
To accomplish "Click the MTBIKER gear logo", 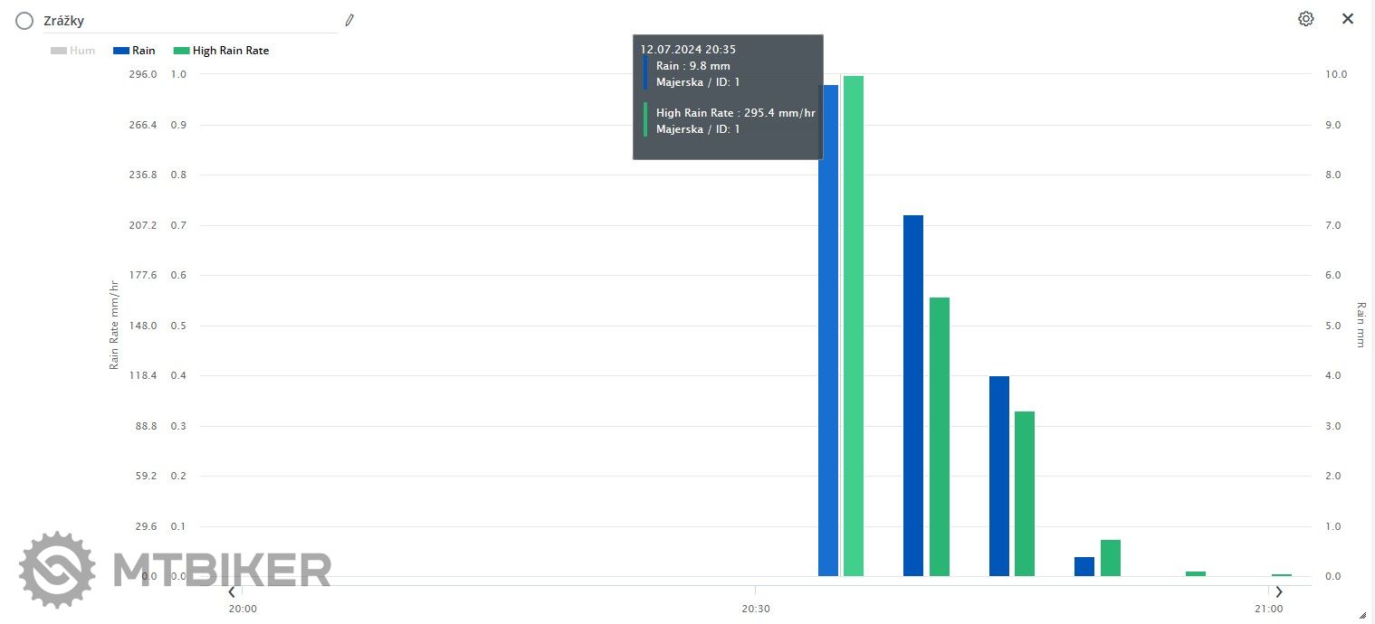I will (x=57, y=570).
